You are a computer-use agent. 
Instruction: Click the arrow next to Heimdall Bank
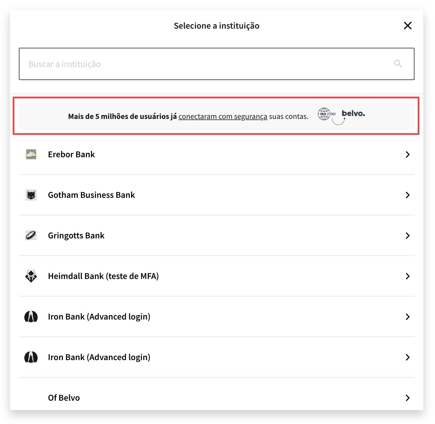tap(407, 276)
